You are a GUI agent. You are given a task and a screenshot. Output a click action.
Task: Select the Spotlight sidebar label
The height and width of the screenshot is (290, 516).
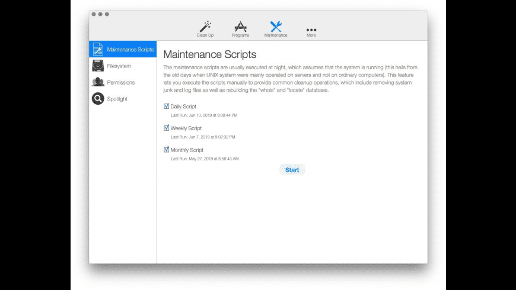pos(117,99)
